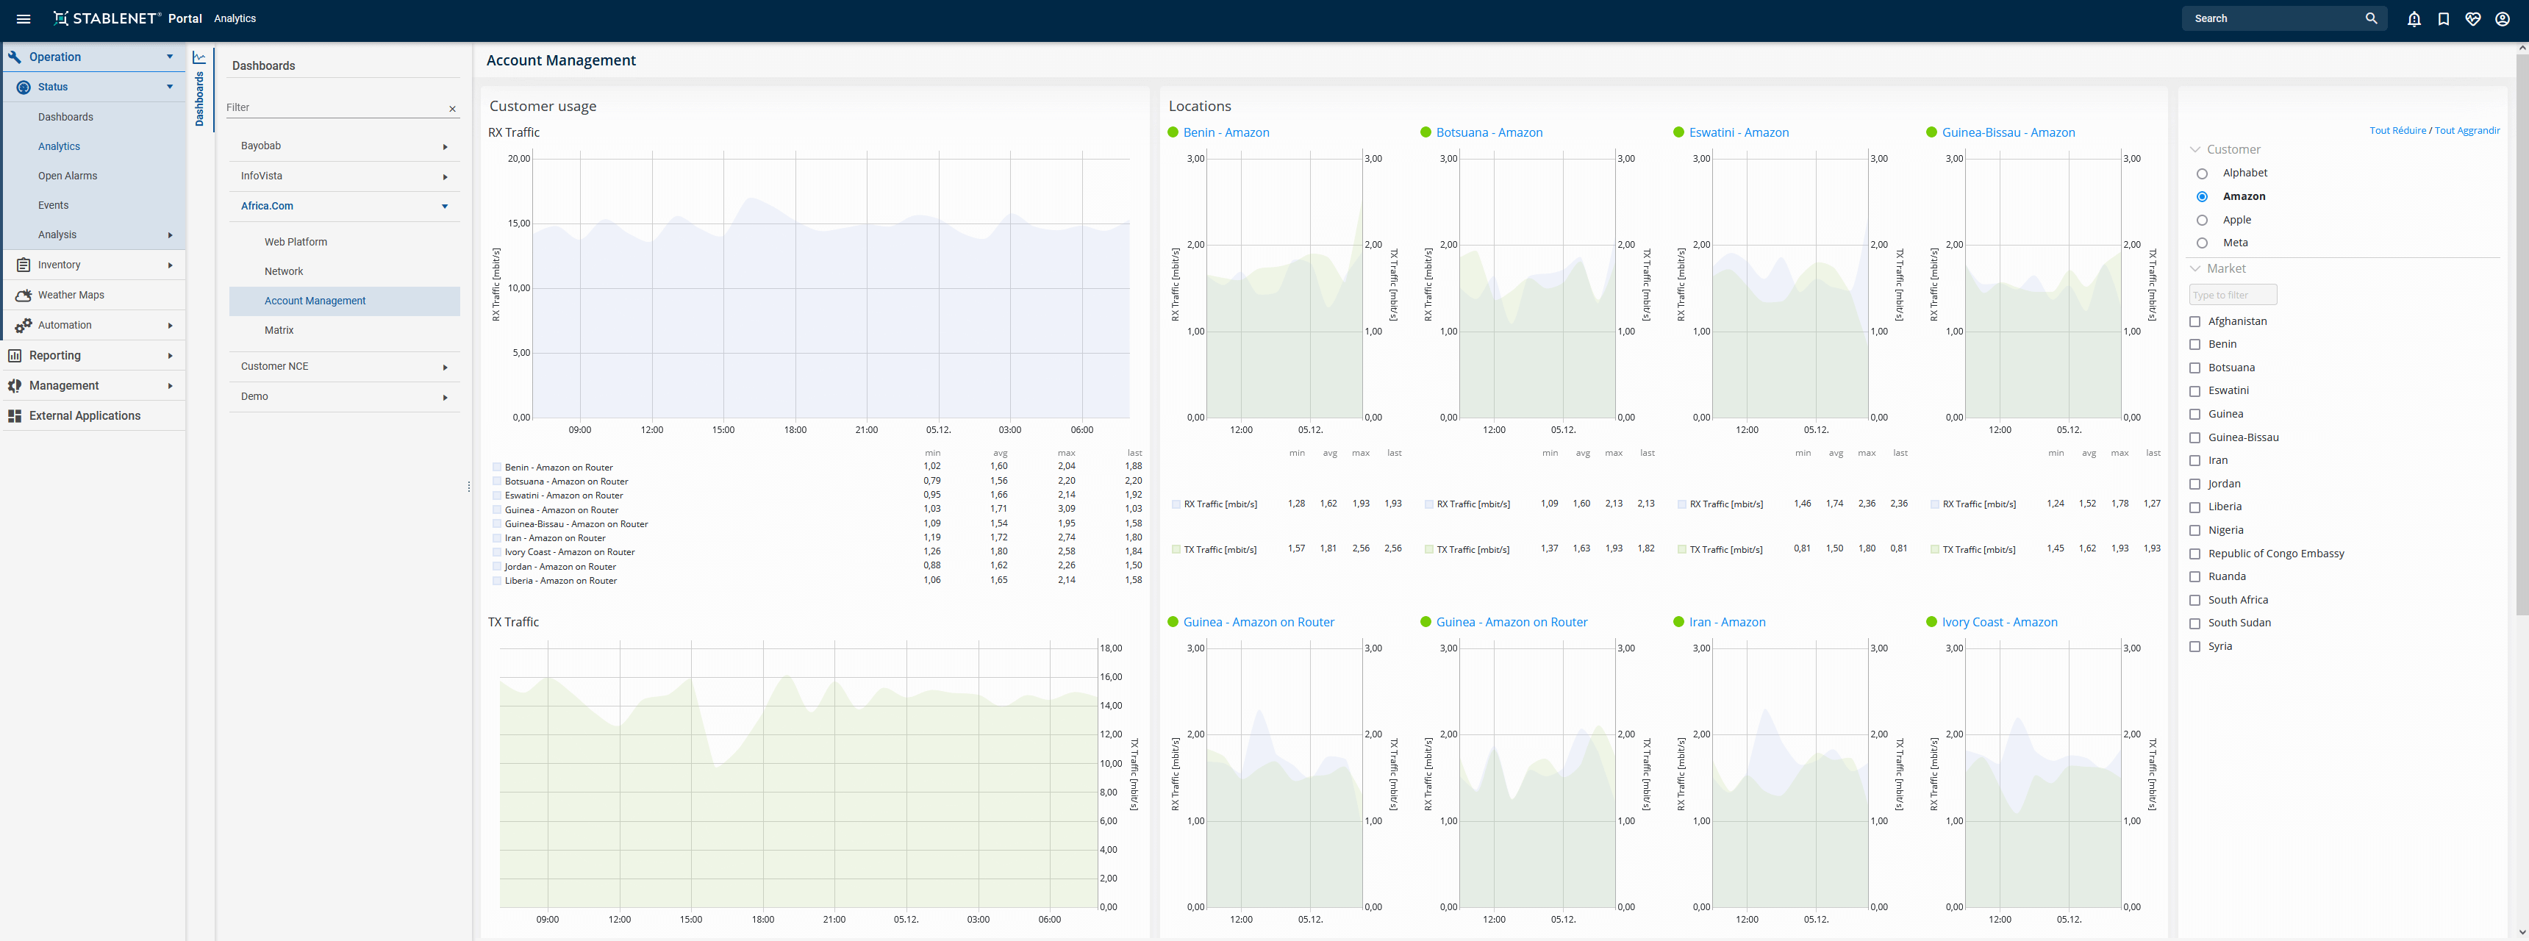
Task: Expand the Analysis submenu
Action: coord(170,235)
